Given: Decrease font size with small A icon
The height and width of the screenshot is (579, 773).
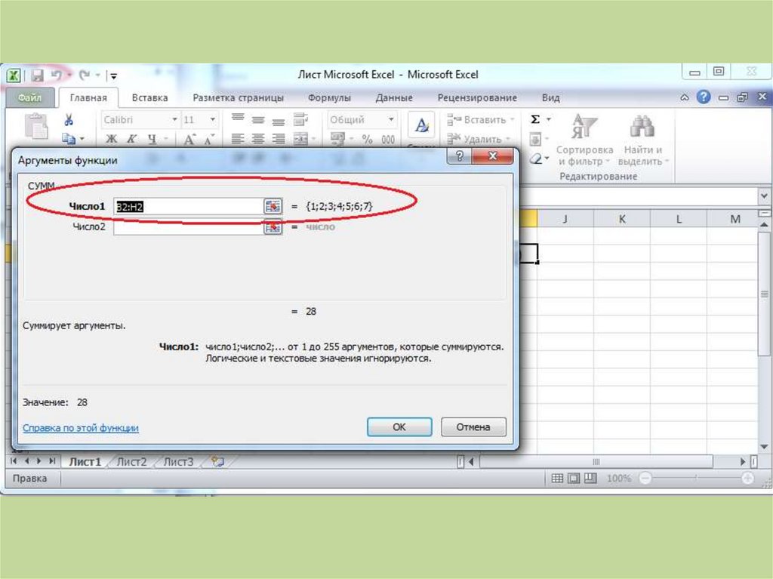Looking at the screenshot, I should pyautogui.click(x=209, y=140).
